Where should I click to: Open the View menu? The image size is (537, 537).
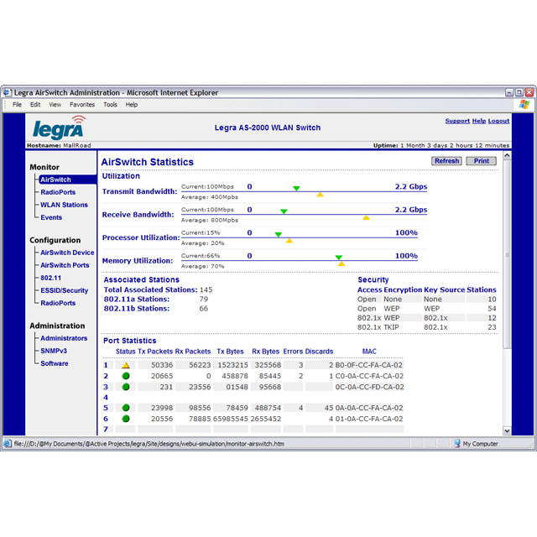click(55, 104)
